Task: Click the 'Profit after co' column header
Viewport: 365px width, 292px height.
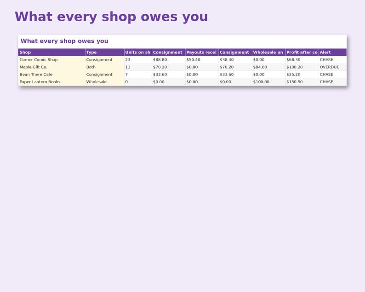Action: point(302,52)
